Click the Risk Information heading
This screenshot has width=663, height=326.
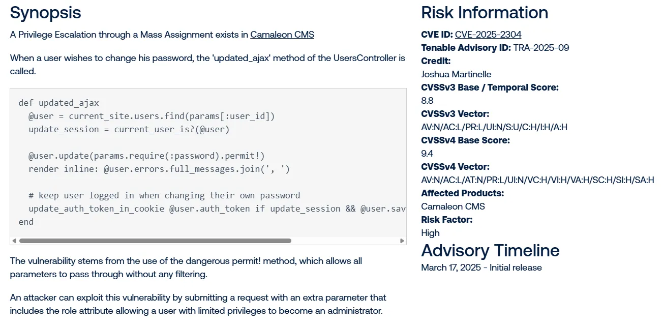[x=485, y=13]
